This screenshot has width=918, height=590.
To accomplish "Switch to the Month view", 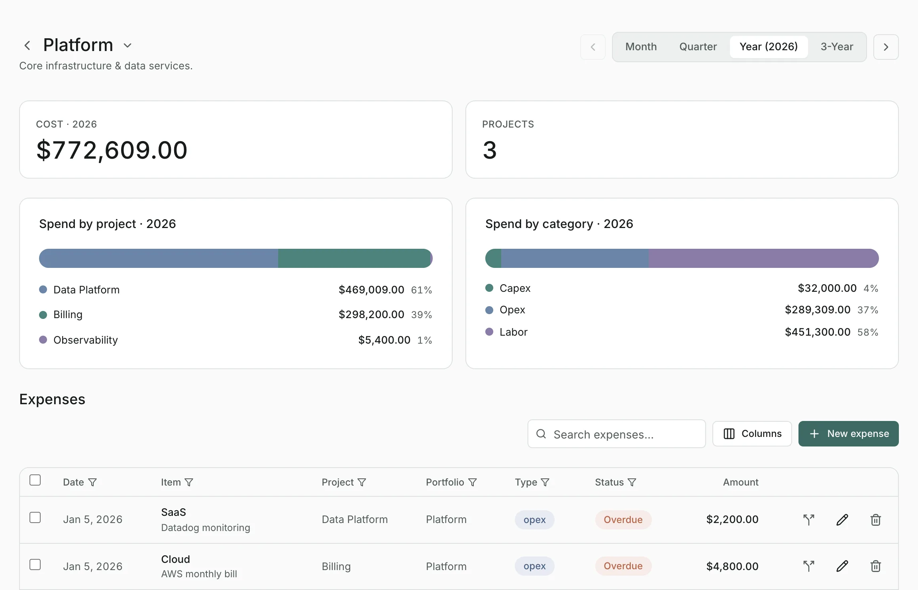I will (641, 47).
